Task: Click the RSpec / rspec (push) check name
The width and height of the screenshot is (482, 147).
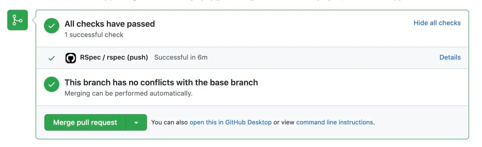Action: pyautogui.click(x=114, y=57)
